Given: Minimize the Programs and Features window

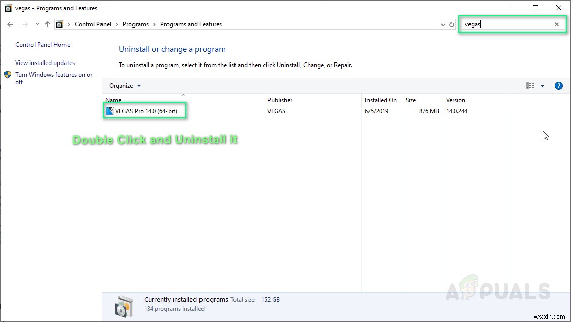Looking at the screenshot, I should coord(512,8).
